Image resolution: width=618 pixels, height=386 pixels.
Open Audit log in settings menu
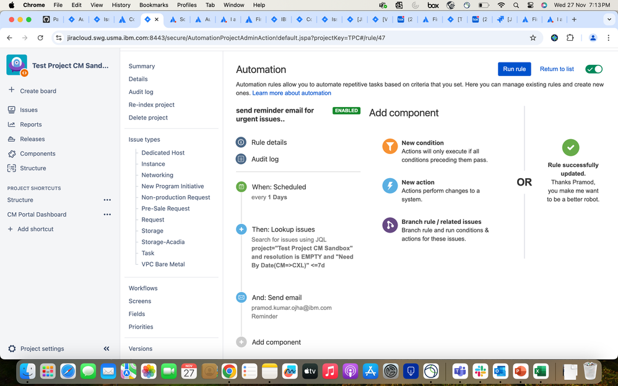tap(141, 92)
